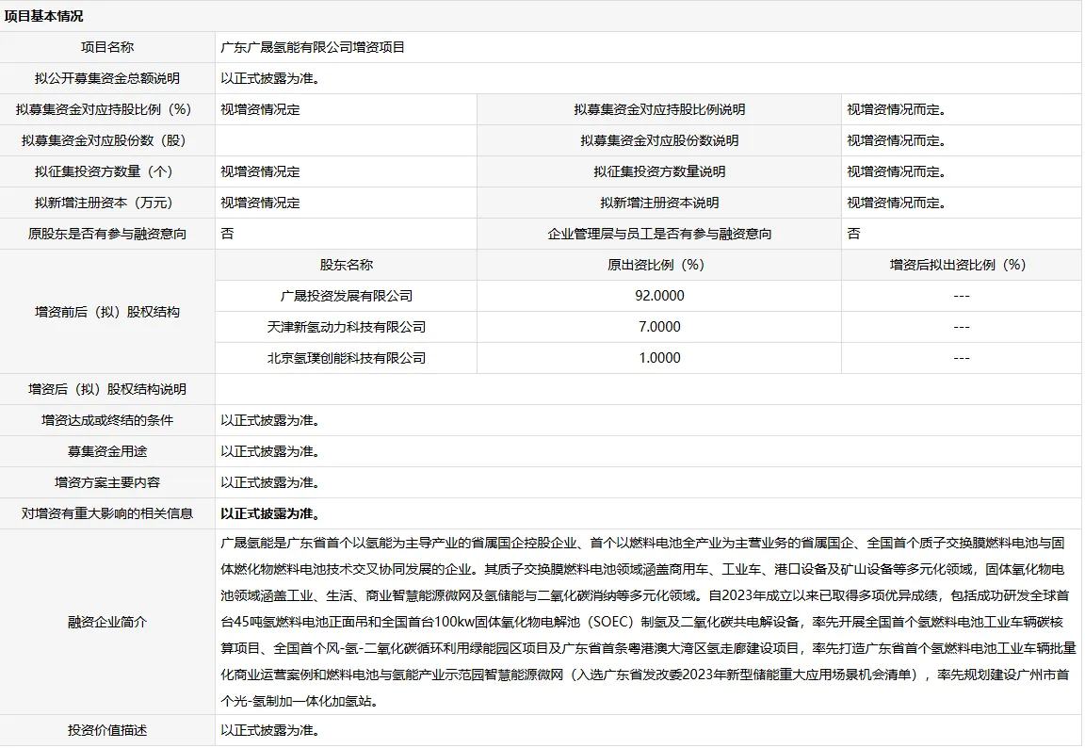1085x748 pixels.
Task: Click the 原股东是否有参与融资意向 label
Action: 107,234
